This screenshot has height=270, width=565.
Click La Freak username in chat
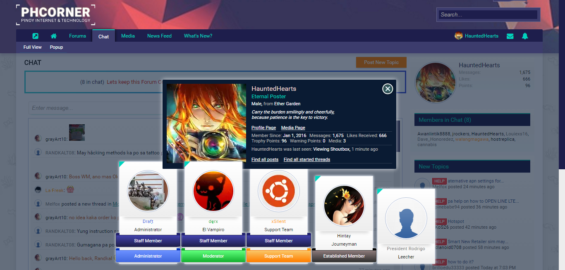point(55,190)
